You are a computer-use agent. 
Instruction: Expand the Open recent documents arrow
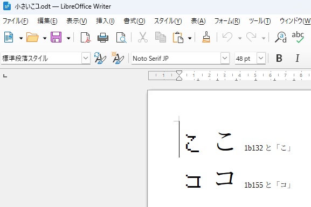pos(45,38)
